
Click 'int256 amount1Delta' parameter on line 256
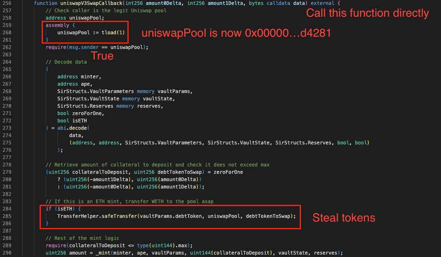click(215, 3)
